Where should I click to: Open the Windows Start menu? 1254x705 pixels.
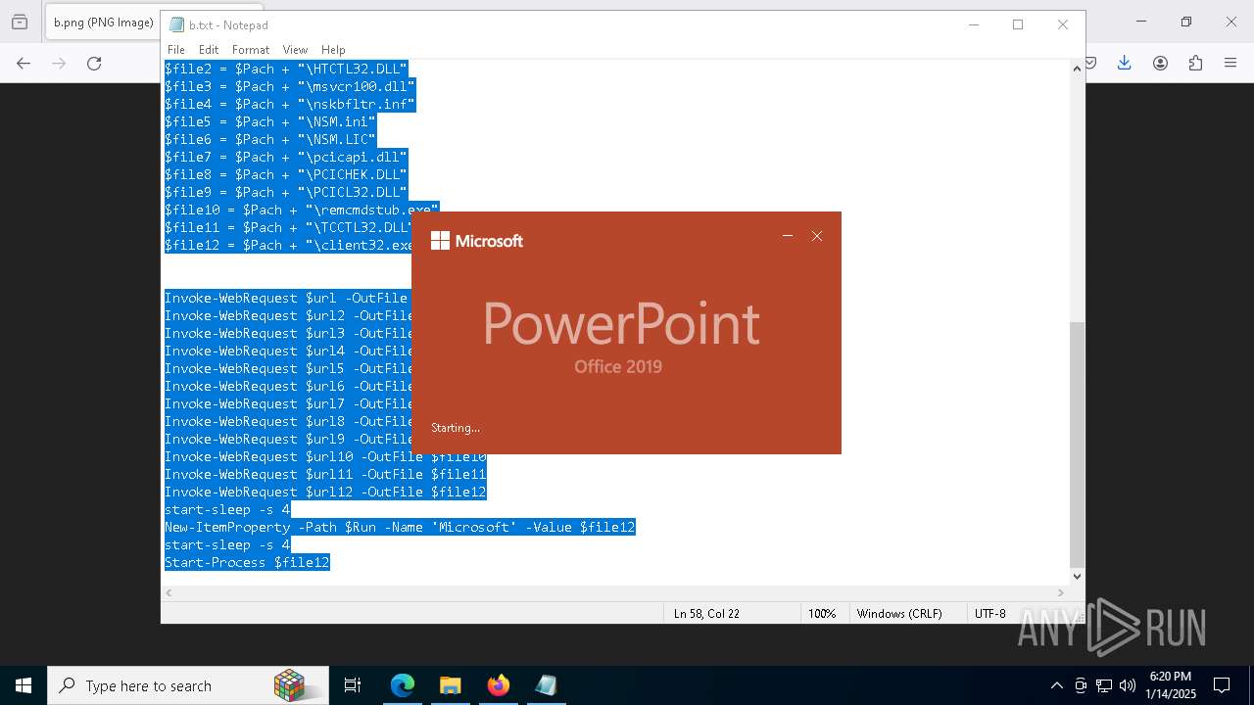[24, 685]
